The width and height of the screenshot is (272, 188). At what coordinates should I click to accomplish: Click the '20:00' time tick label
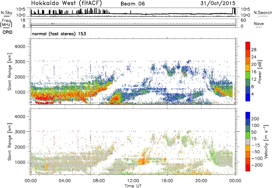[201, 181]
